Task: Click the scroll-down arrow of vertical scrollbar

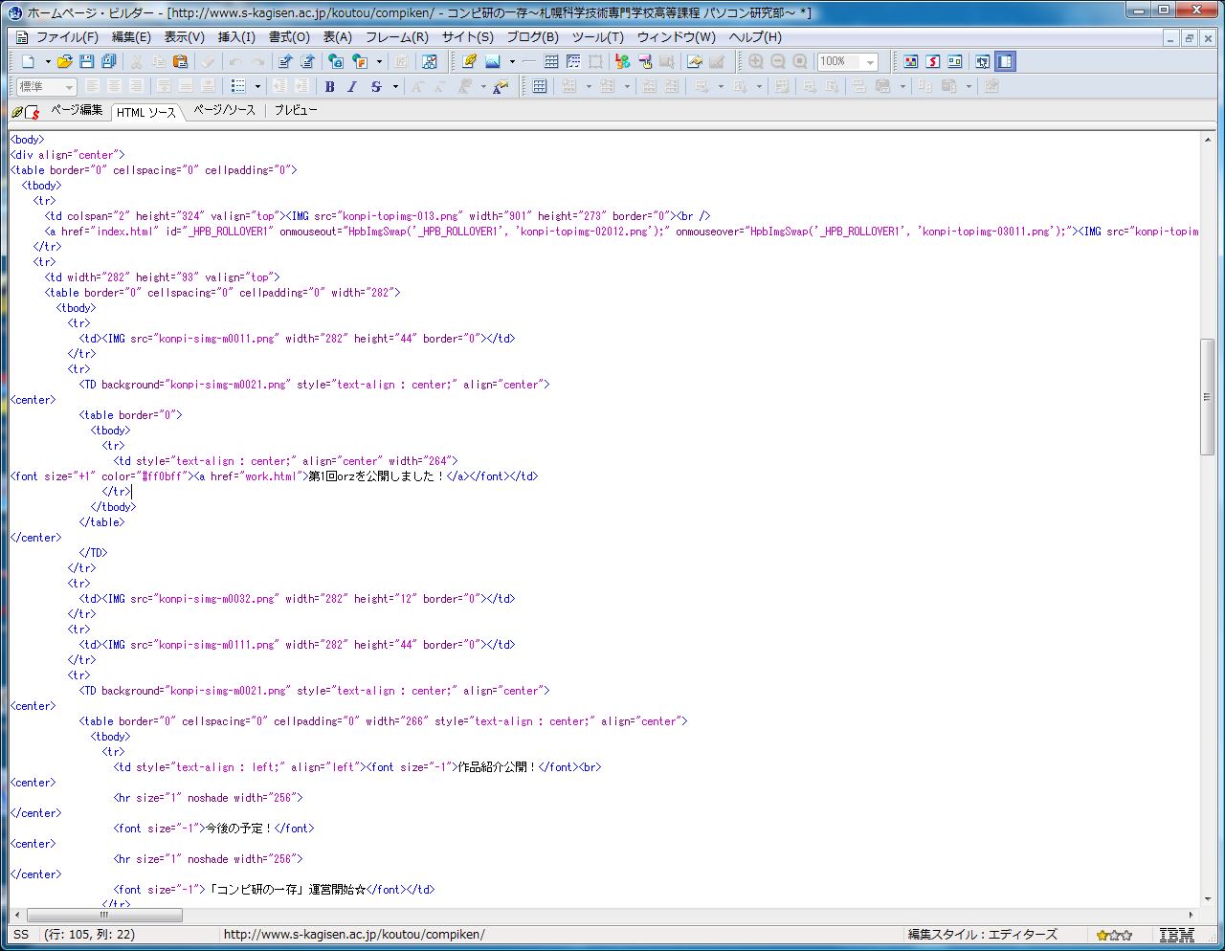Action: pyautogui.click(x=1208, y=899)
